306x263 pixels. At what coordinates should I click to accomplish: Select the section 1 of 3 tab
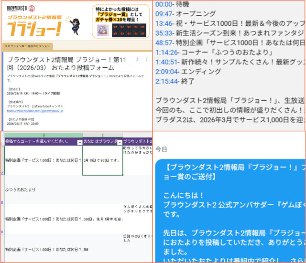tap(27, 46)
